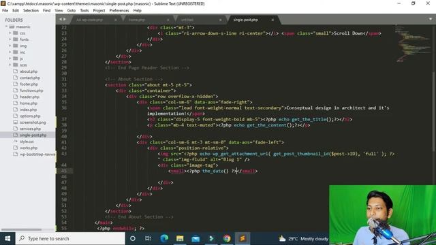Image resolution: width=436 pixels, height=245 pixels.
Task: Open options.php in the sidebar
Action: coord(30,116)
